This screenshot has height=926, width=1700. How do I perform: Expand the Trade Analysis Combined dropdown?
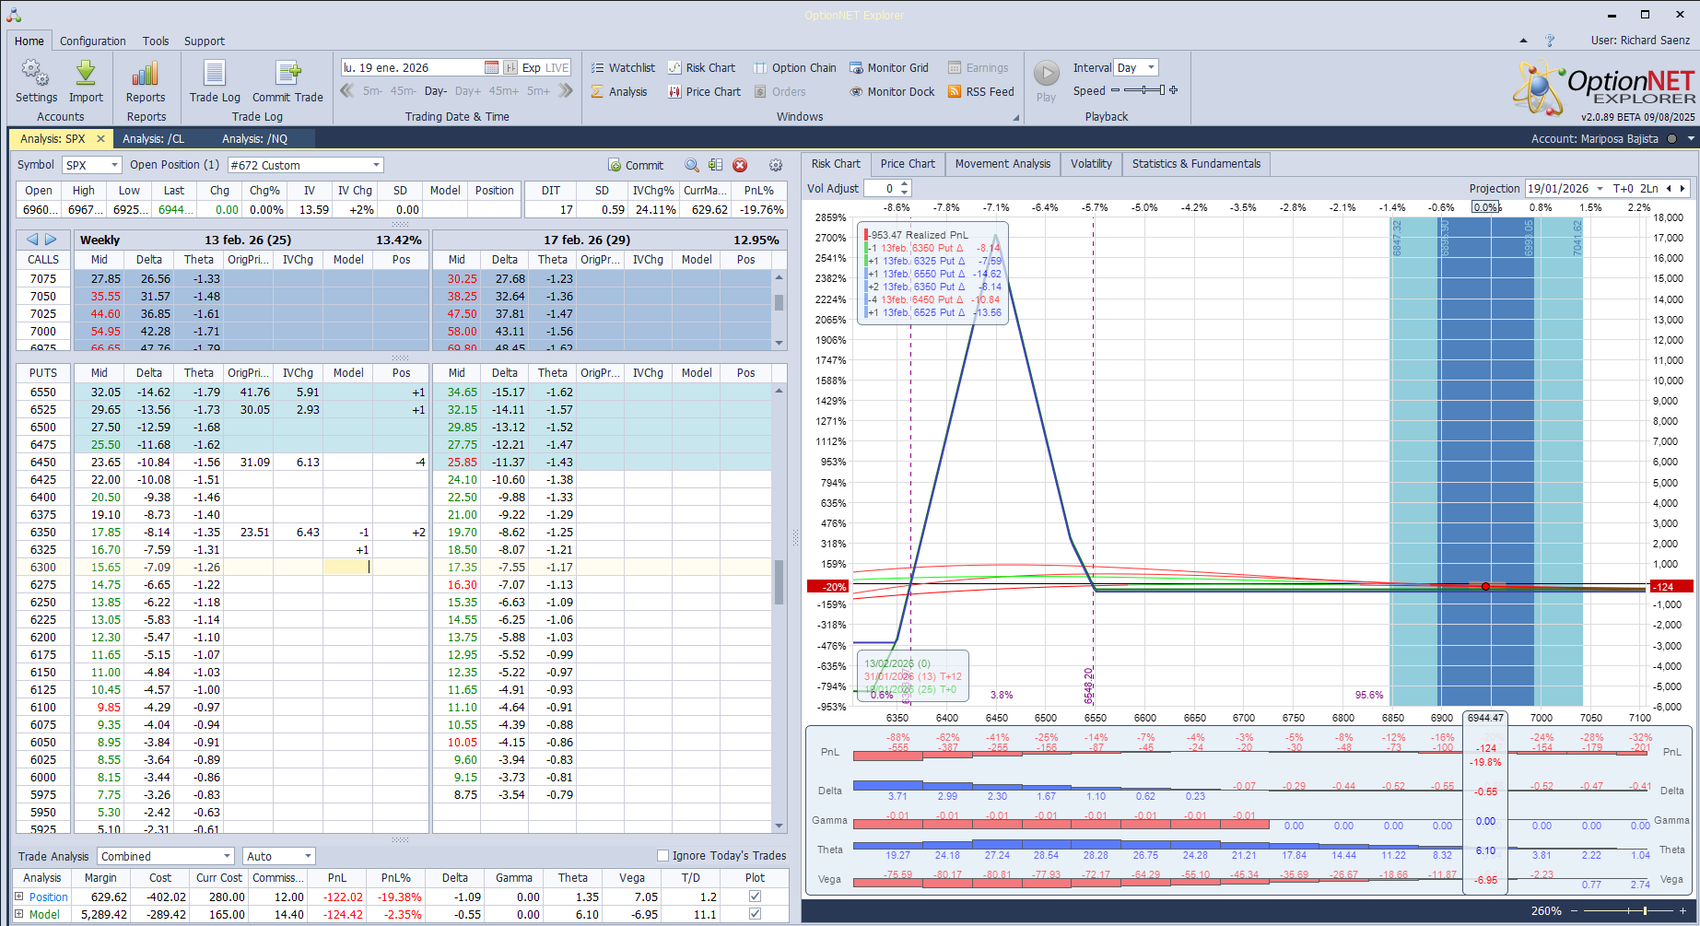pyautogui.click(x=227, y=857)
